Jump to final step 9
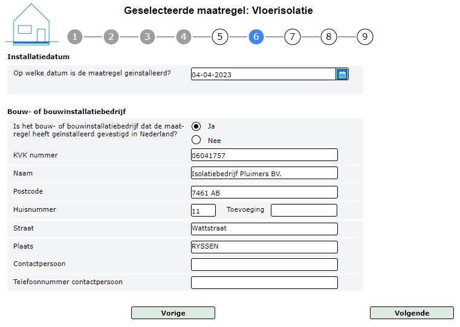 coord(365,37)
